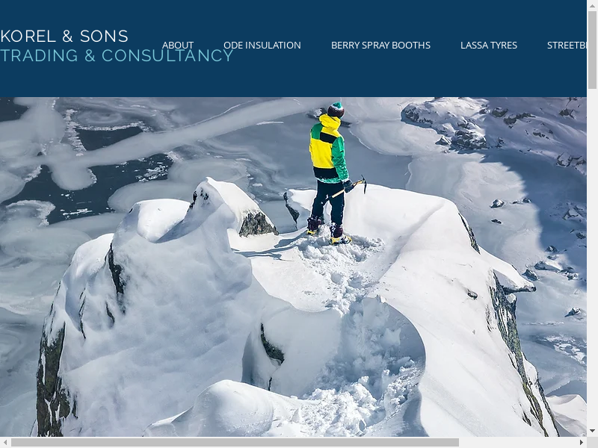This screenshot has height=448, width=598.
Task: Click the horizontal scrollbar thumb
Action: [235, 442]
